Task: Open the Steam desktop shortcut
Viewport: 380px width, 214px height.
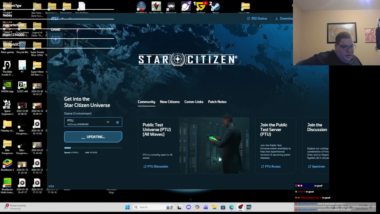Action: click(216, 7)
